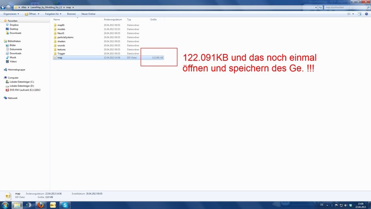Image resolution: width=371 pixels, height=209 pixels.
Task: Open the Bilder library
Action: tap(13, 45)
